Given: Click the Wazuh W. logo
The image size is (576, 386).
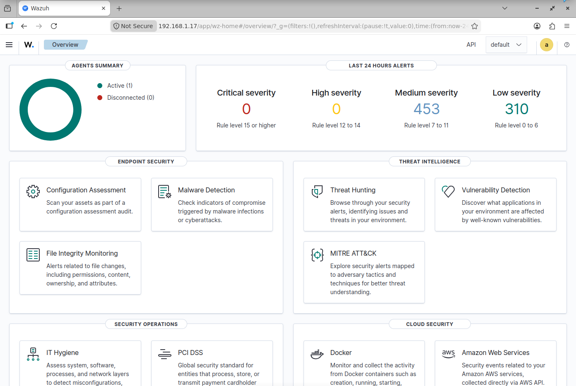Looking at the screenshot, I should 29,45.
